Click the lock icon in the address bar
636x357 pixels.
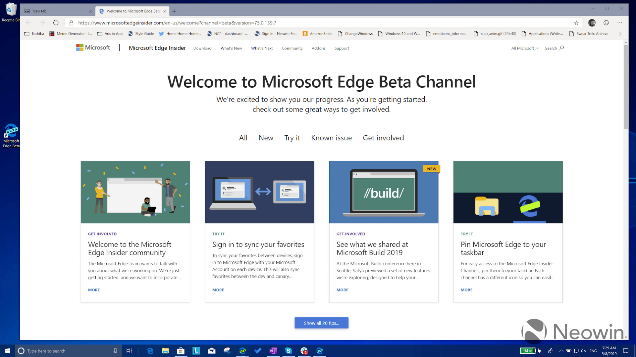click(x=71, y=23)
